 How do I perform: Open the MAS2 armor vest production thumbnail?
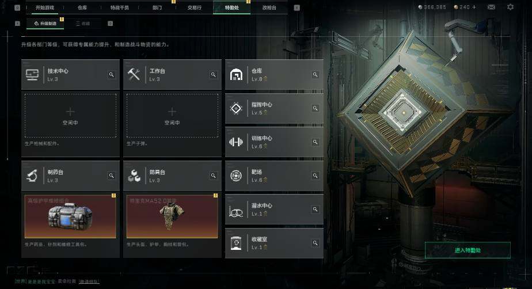[x=172, y=216]
